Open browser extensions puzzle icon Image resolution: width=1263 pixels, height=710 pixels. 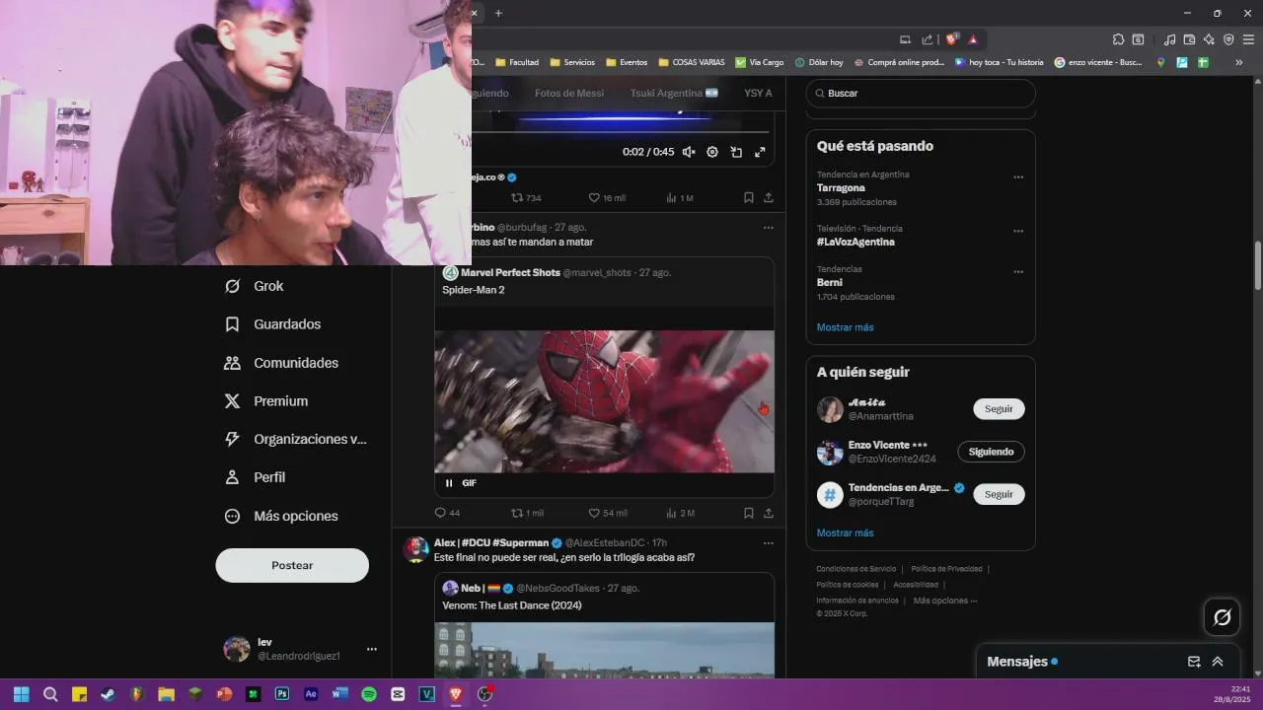pos(1118,39)
